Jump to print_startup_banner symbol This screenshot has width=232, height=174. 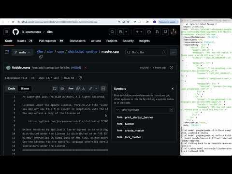click(x=139, y=117)
